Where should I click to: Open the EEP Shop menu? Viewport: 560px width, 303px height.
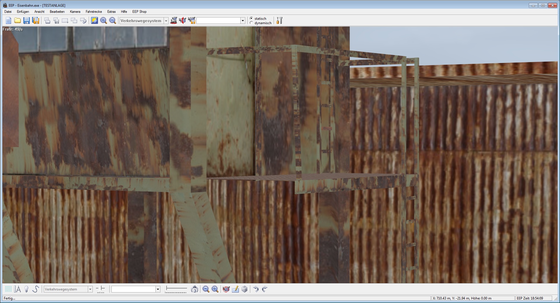coord(139,12)
